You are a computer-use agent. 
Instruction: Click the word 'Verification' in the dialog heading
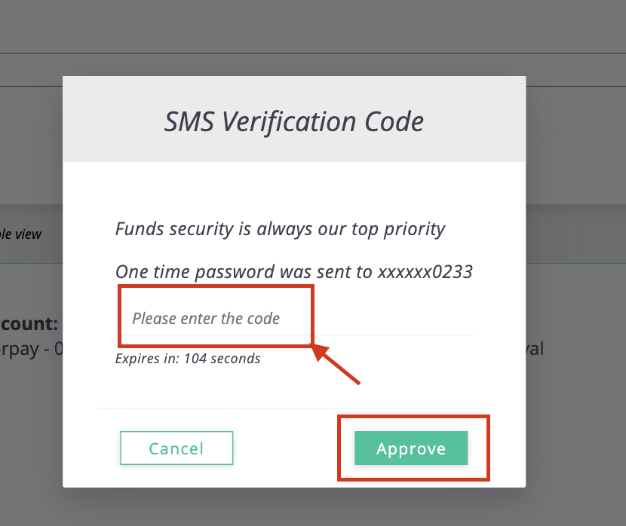click(289, 121)
